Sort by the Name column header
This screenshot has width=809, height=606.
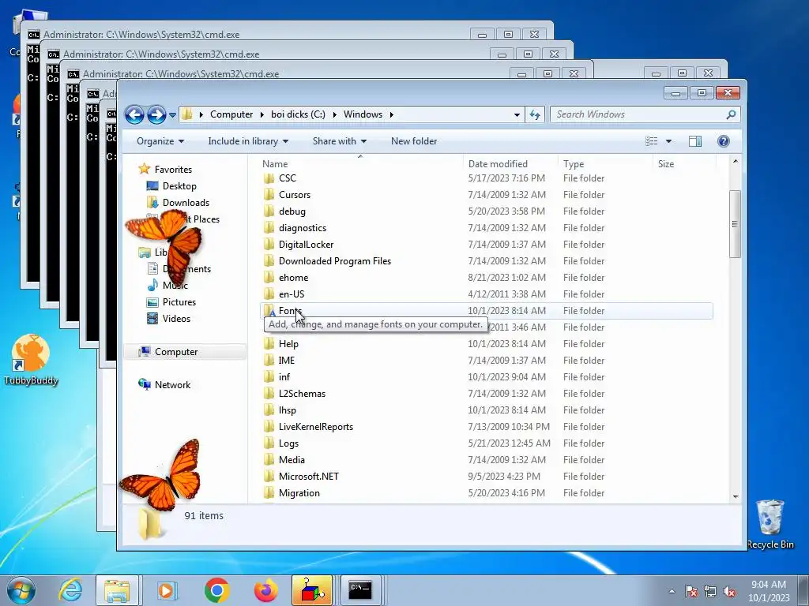(275, 164)
